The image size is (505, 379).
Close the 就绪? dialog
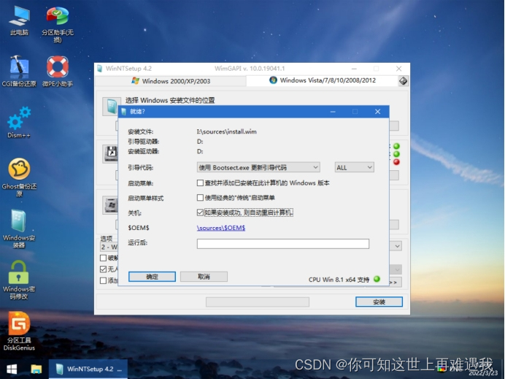[377, 112]
